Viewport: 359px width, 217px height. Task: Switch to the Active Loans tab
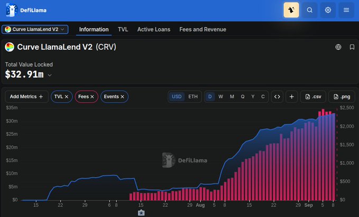click(x=154, y=29)
